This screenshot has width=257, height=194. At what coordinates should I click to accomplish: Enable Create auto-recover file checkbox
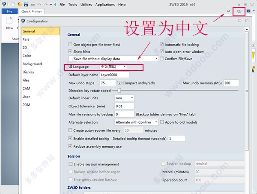[70, 130]
